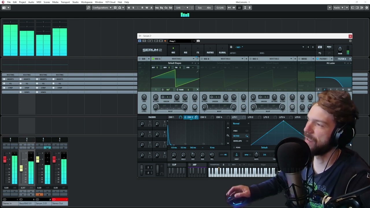Toggle the ARP power button
The width and height of the screenshot is (370, 208).
[x=190, y=165]
